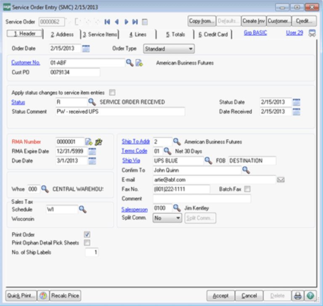This screenshot has height=306, width=323.
Task: Check Print Orphan Detail Pick Sheets
Action: (87, 243)
